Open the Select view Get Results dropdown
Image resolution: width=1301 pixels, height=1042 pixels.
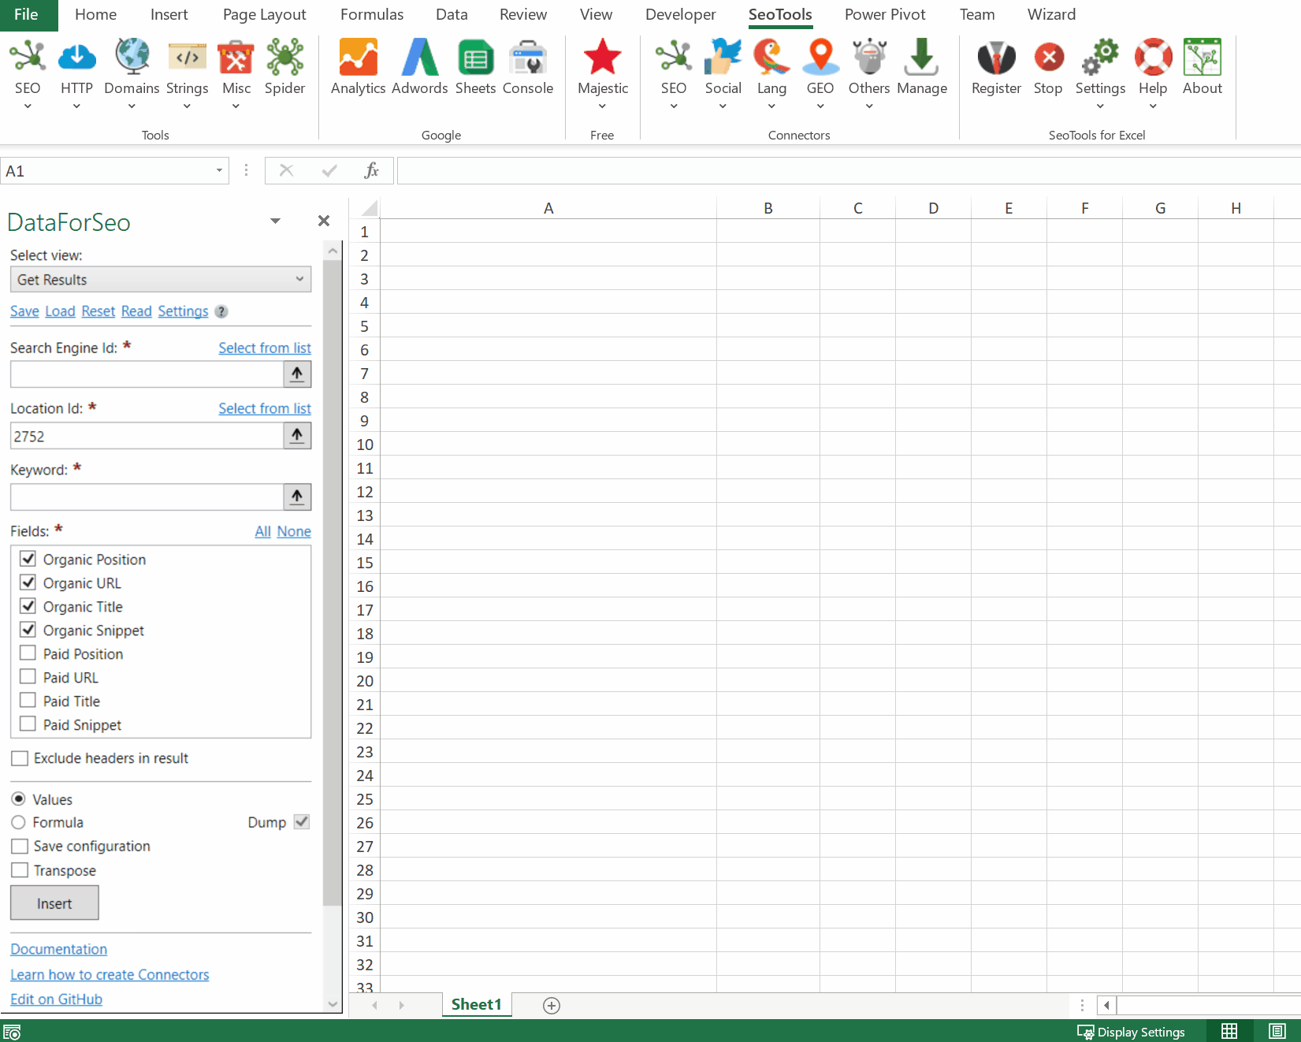[x=161, y=279]
